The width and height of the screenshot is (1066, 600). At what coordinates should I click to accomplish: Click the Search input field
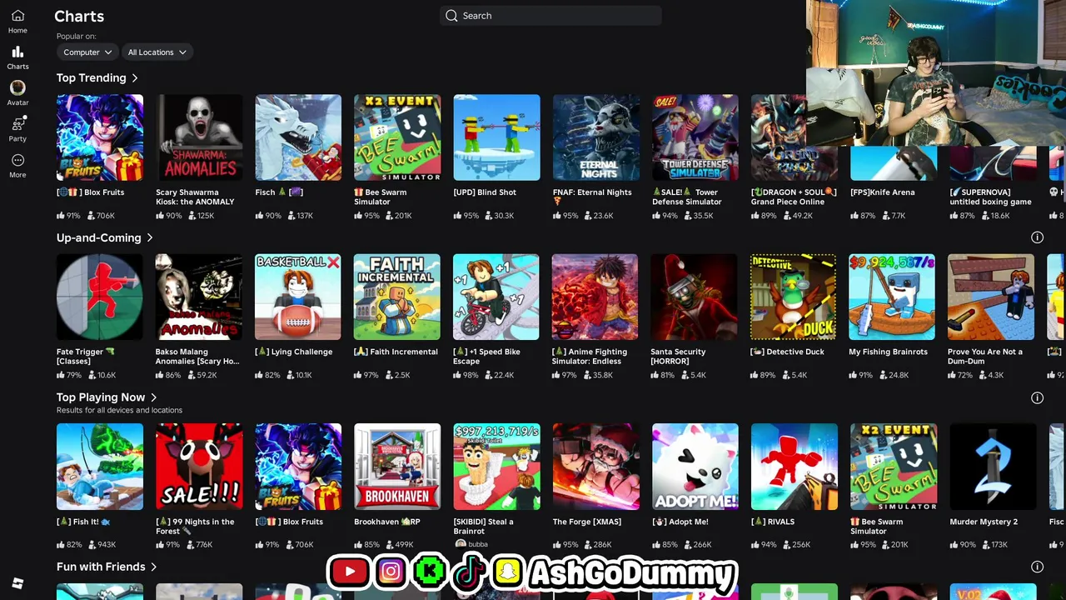[x=550, y=15]
